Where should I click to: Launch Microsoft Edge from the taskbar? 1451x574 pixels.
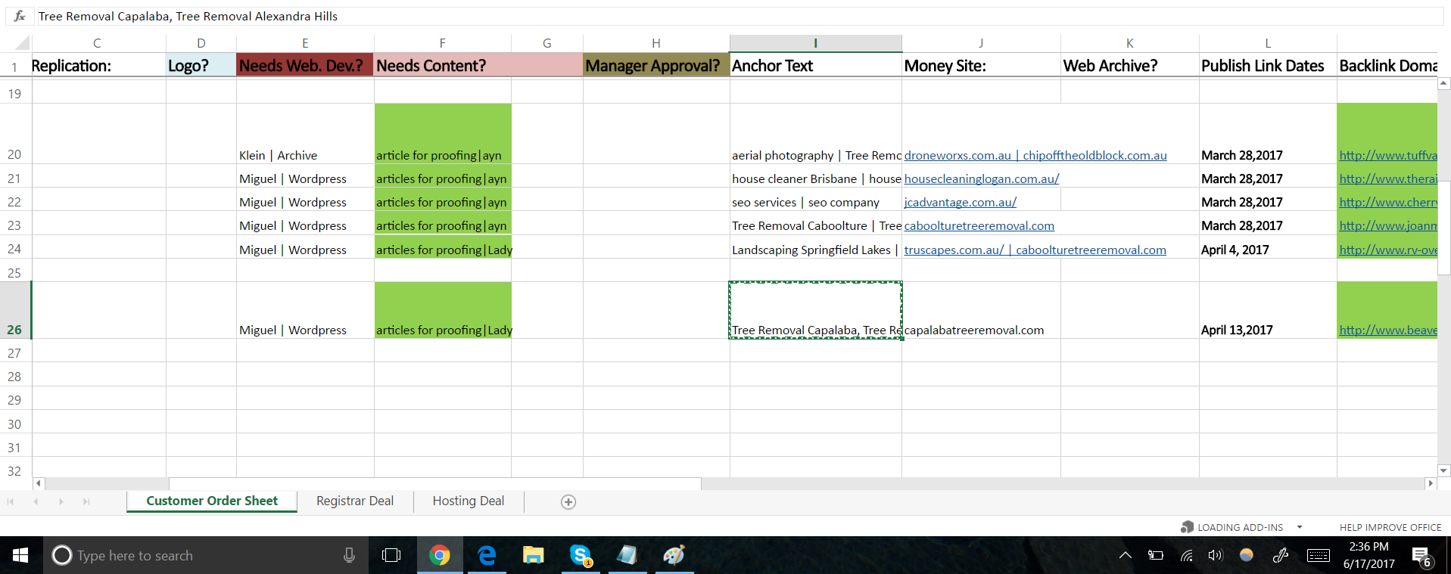[487, 556]
